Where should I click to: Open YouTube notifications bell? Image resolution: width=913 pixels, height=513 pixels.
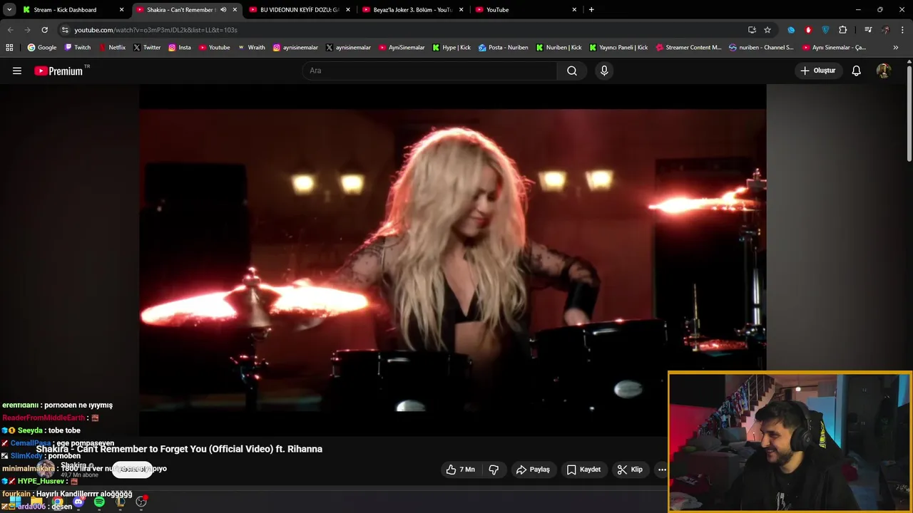[x=857, y=71]
